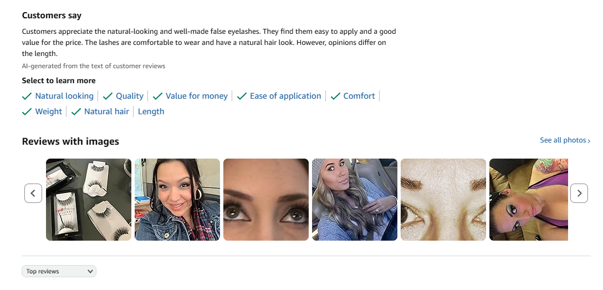The image size is (603, 290).
Task: Select the Natural looking topic
Action: [64, 96]
